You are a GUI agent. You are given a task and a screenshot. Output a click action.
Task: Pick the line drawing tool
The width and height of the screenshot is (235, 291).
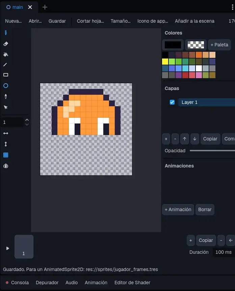click(5, 65)
